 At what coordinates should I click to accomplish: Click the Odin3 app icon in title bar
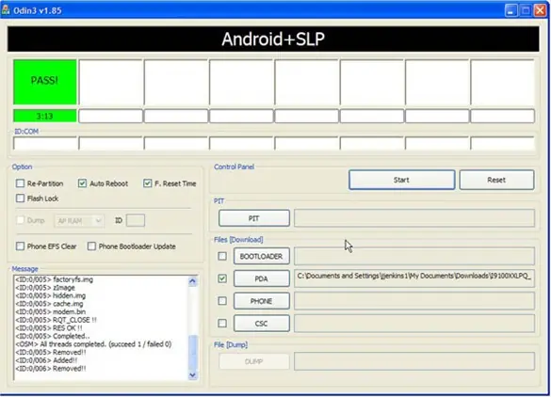[x=6, y=9]
